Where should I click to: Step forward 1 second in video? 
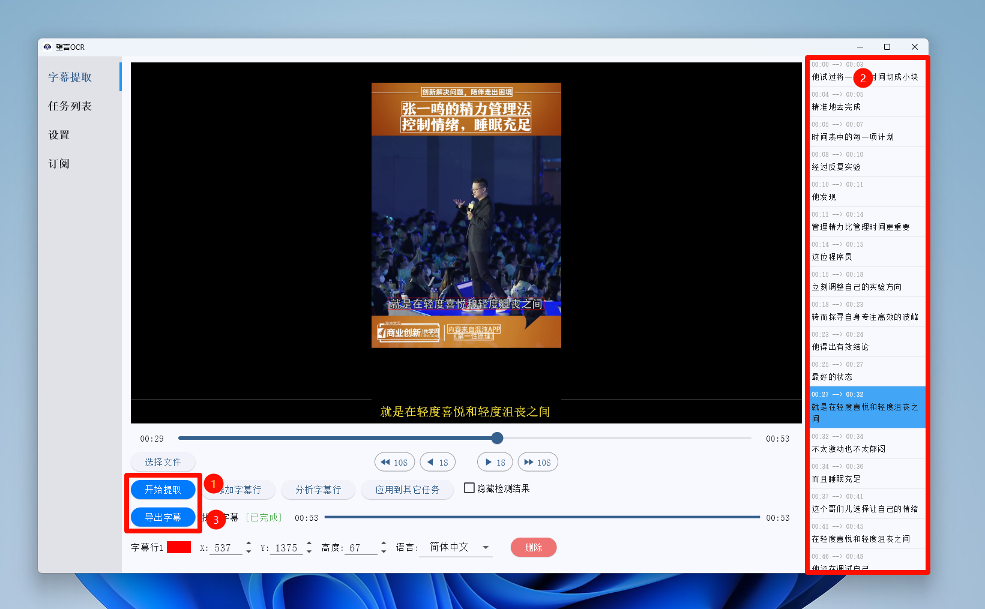(495, 463)
